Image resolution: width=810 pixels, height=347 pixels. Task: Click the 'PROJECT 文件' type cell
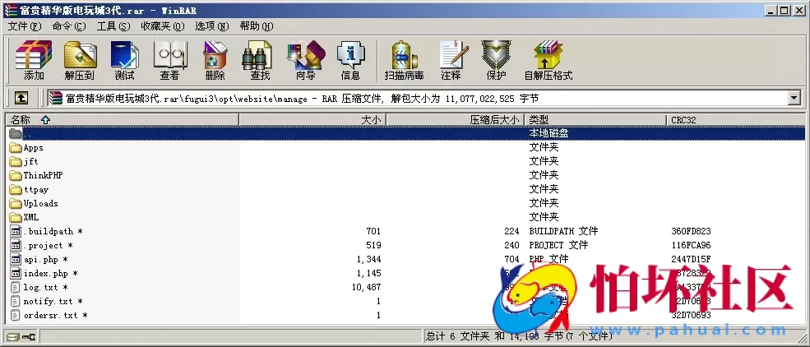pyautogui.click(x=558, y=245)
